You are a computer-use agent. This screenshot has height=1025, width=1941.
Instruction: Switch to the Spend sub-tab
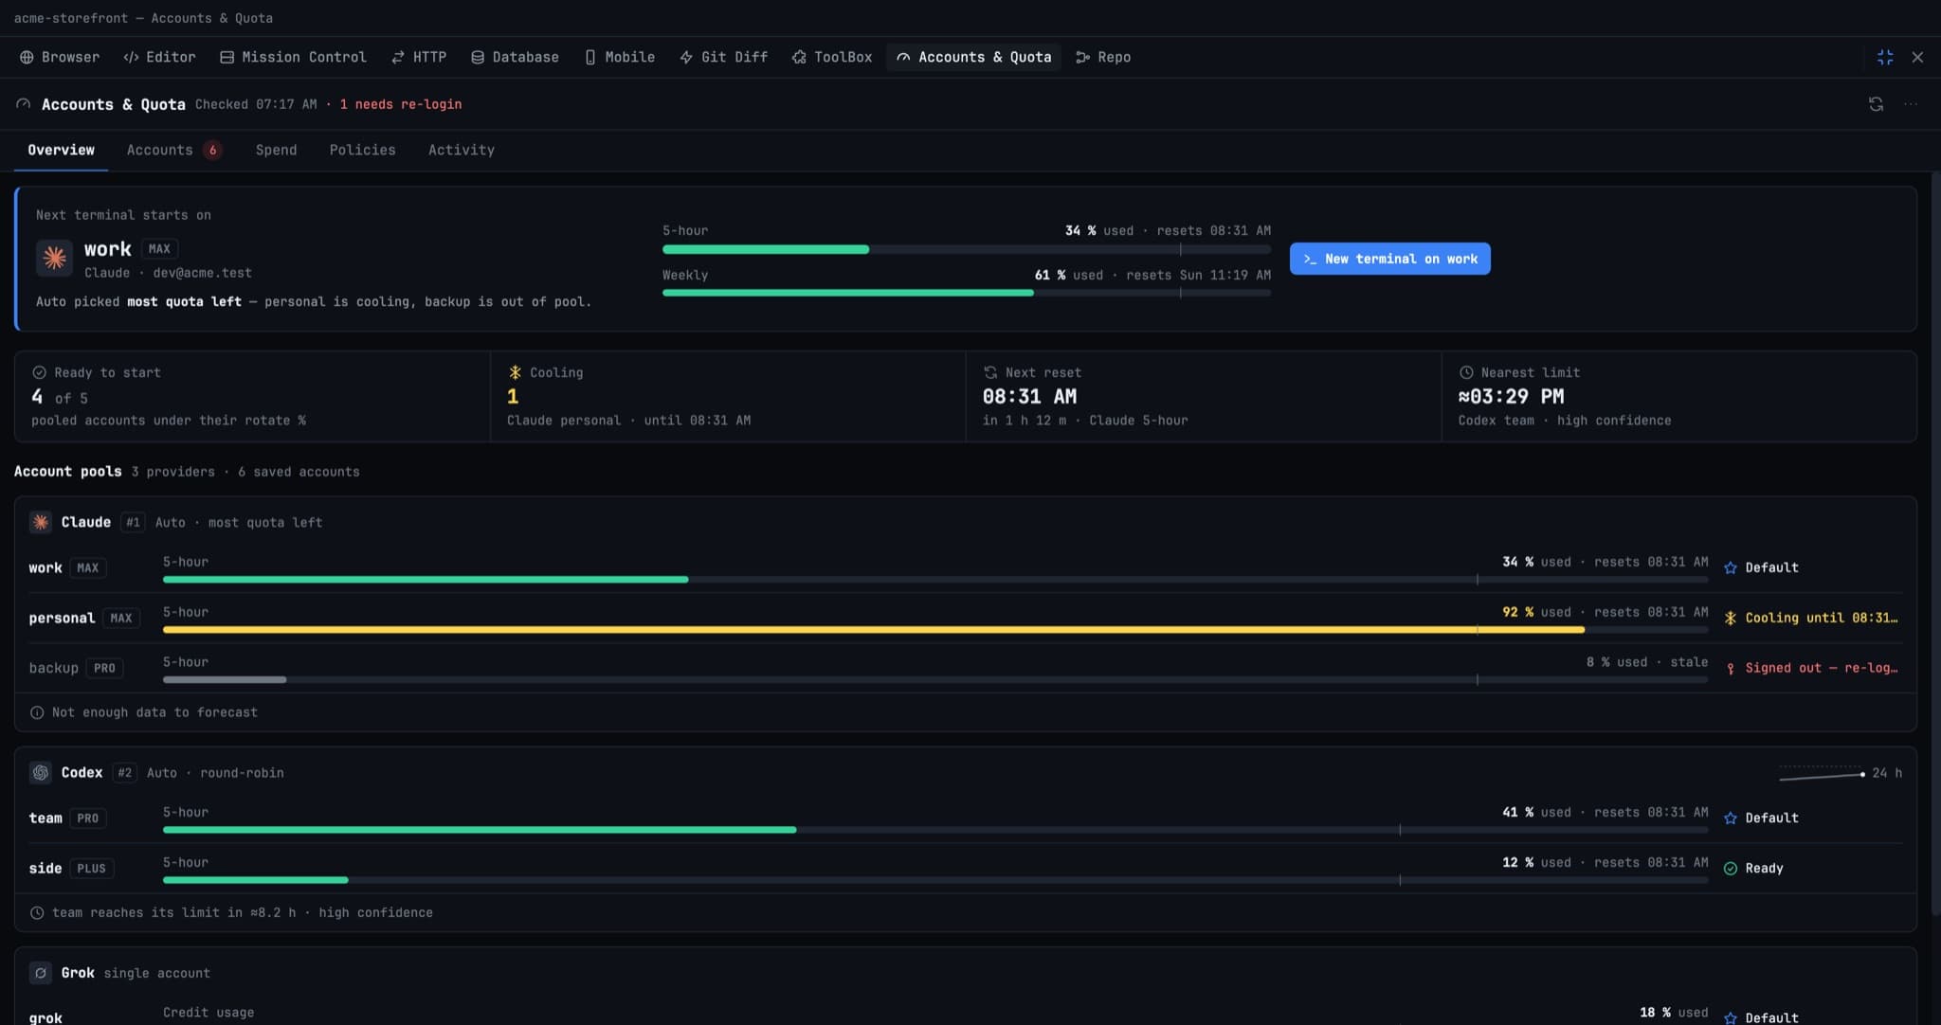coord(276,150)
